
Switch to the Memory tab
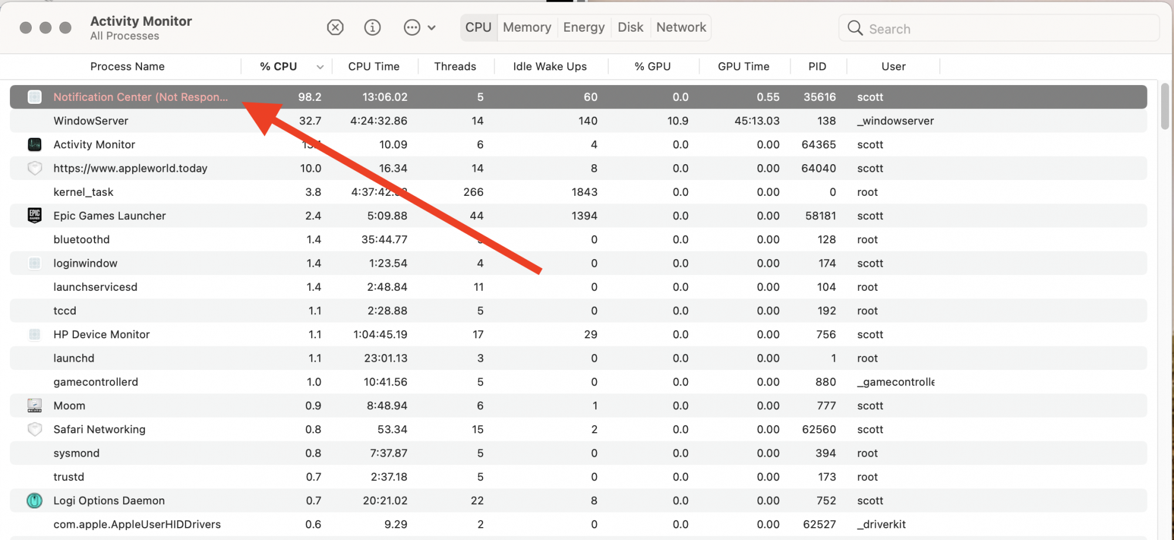point(526,27)
